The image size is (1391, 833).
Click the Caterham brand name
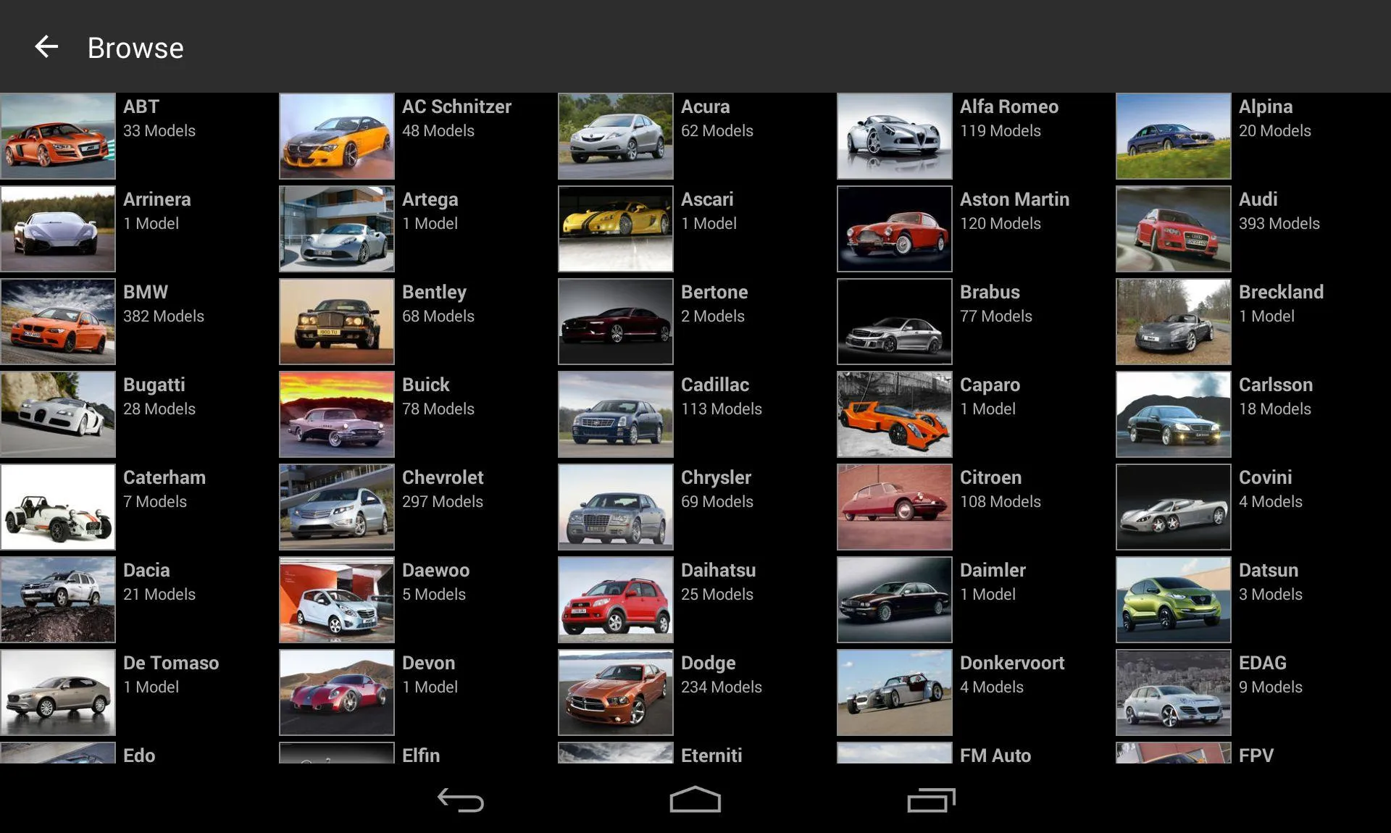164,477
